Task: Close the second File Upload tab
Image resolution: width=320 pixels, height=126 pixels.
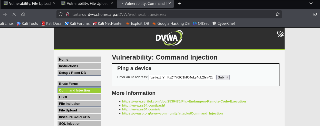Action: tap(112, 4)
